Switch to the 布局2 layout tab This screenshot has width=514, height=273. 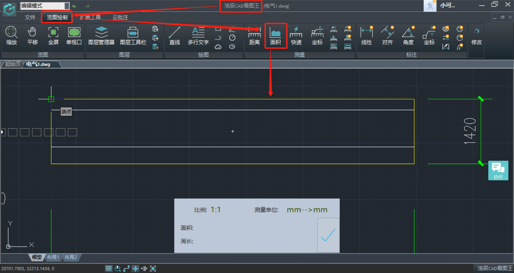pos(71,257)
